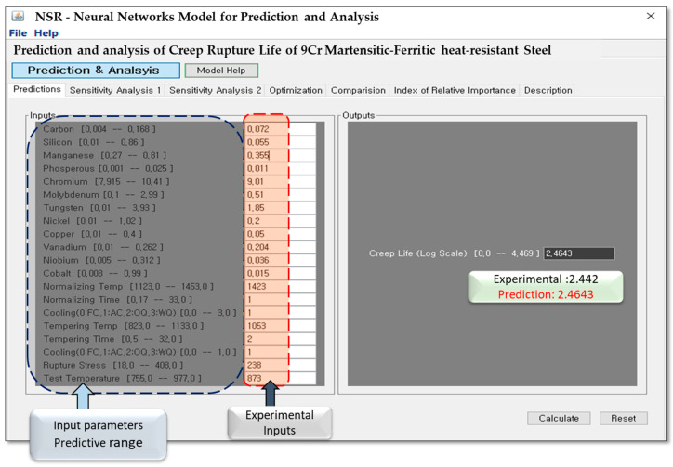673x467 pixels.
Task: Click the Cooling input field after Tempering Time
Action: (x=281, y=352)
